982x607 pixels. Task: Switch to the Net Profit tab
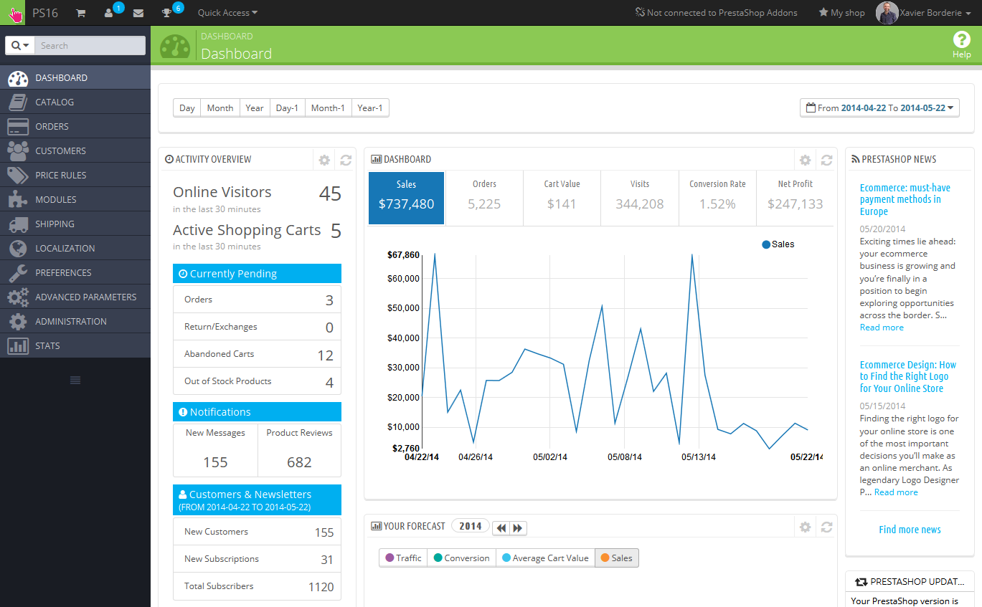click(x=795, y=198)
